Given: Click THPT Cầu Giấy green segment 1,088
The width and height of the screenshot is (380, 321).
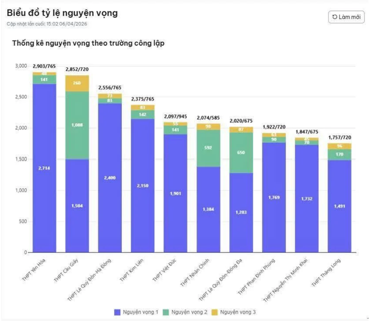Looking at the screenshot, I should pos(77,125).
